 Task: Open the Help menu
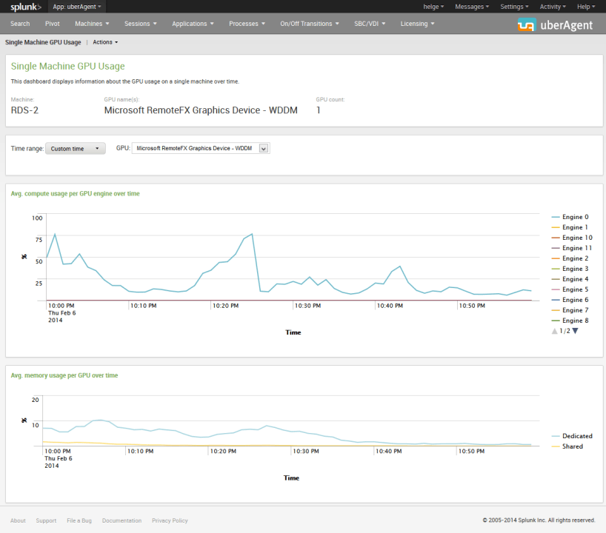pos(586,7)
